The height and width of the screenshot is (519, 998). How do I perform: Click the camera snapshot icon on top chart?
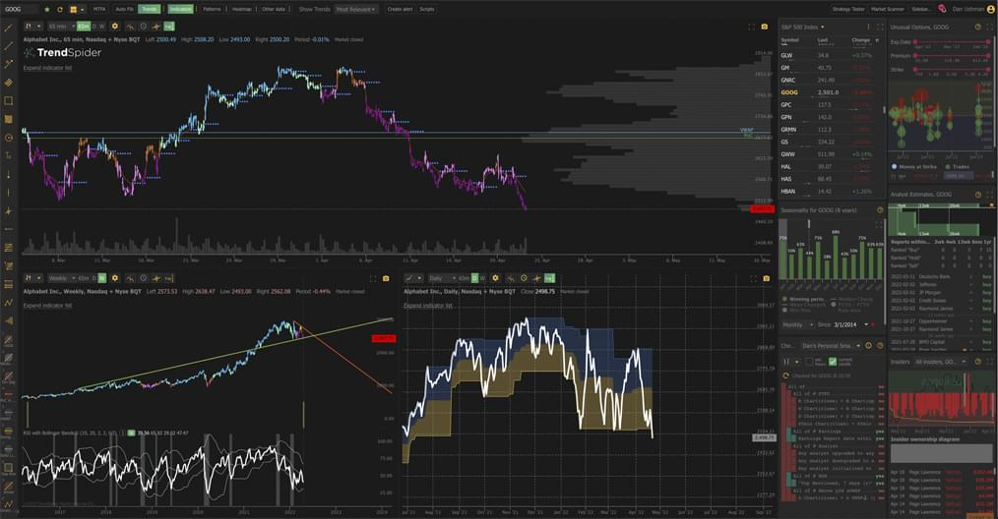(x=765, y=27)
